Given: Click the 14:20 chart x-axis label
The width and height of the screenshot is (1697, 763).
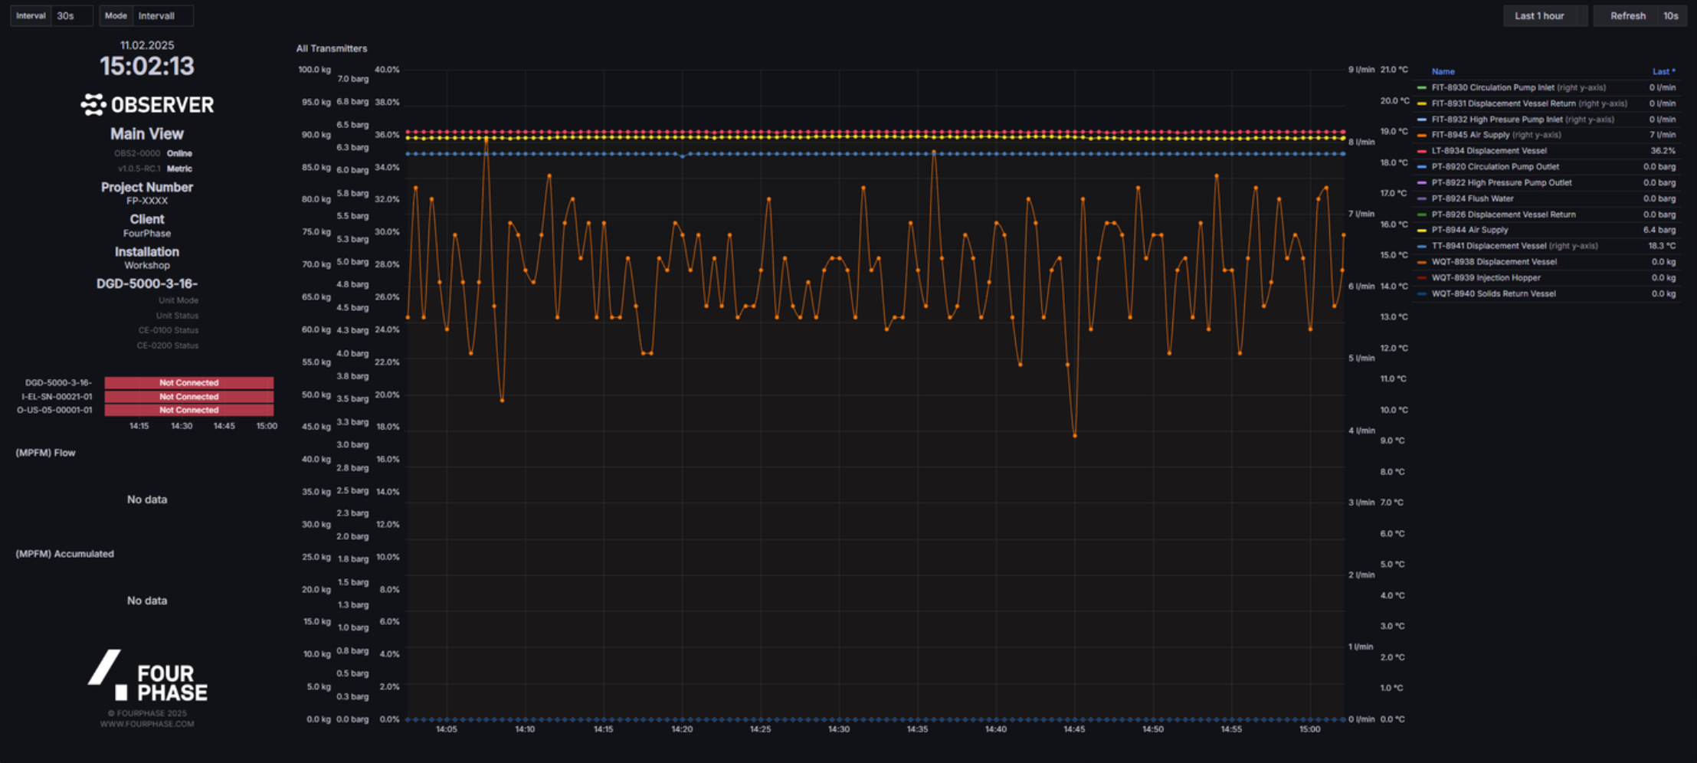Looking at the screenshot, I should [x=682, y=729].
